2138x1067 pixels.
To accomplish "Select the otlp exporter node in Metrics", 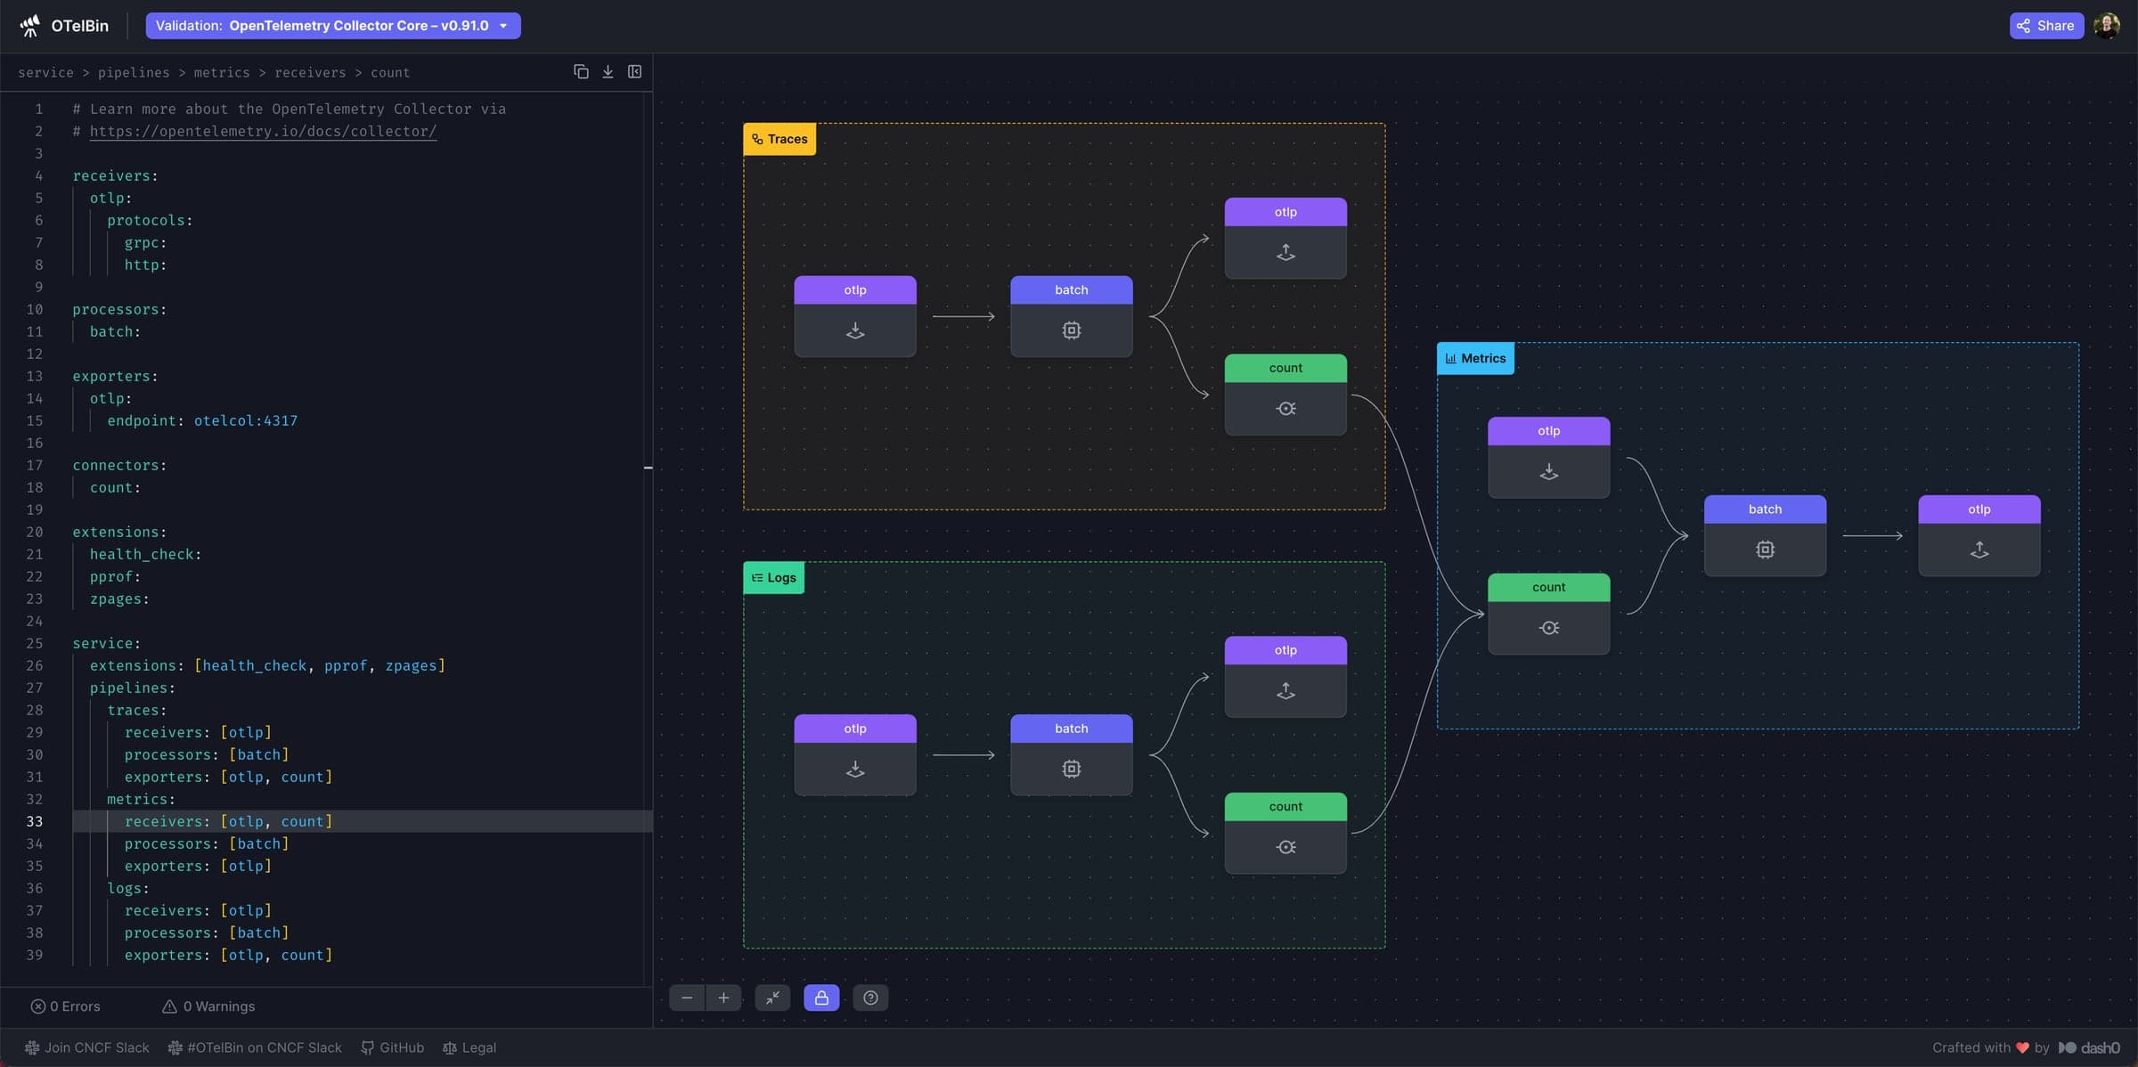I will [x=1979, y=535].
